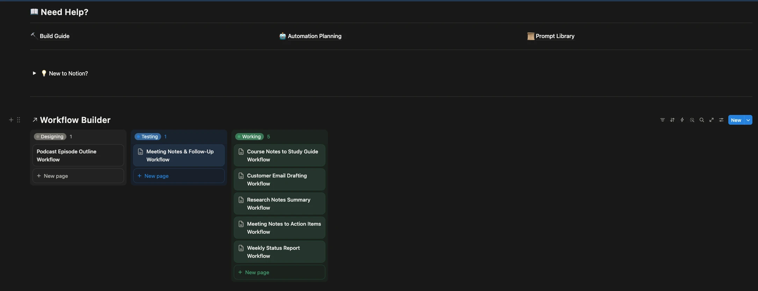Expand the New to Notion toggle triangle
Viewport: 758px width, 291px height.
pyautogui.click(x=34, y=73)
